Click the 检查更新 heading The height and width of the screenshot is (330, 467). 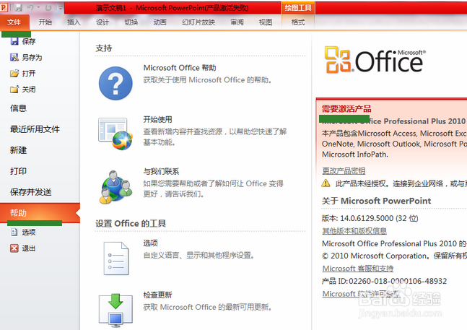[157, 295]
